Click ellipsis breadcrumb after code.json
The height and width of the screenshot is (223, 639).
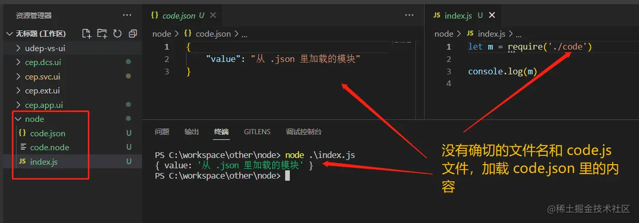(x=244, y=34)
